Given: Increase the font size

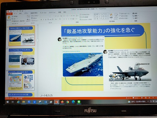Looking at the screenshot, I should 56,16.
